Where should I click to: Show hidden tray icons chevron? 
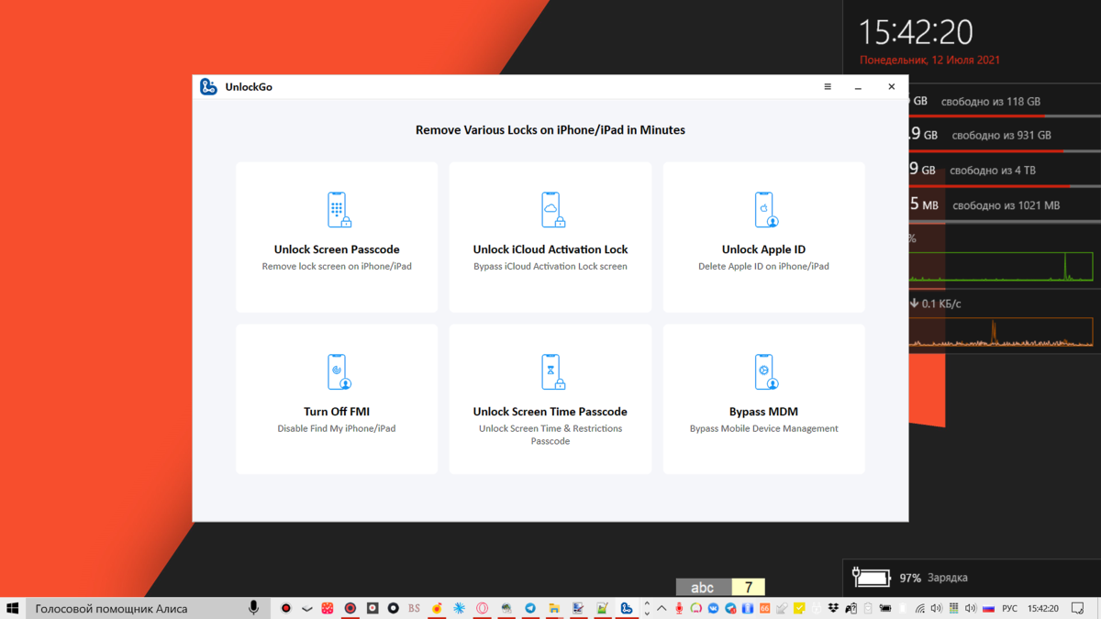pos(662,608)
